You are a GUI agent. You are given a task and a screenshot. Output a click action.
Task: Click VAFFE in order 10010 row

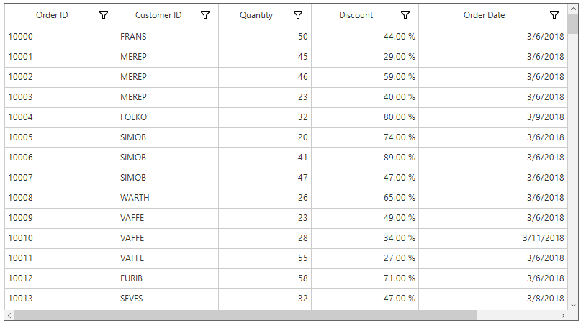pos(168,238)
